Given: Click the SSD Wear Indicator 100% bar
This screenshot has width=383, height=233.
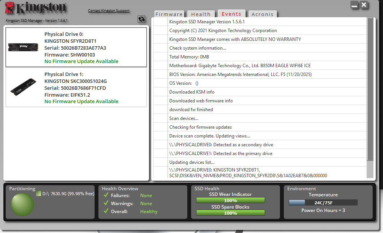Looking at the screenshot, I should tap(230, 200).
